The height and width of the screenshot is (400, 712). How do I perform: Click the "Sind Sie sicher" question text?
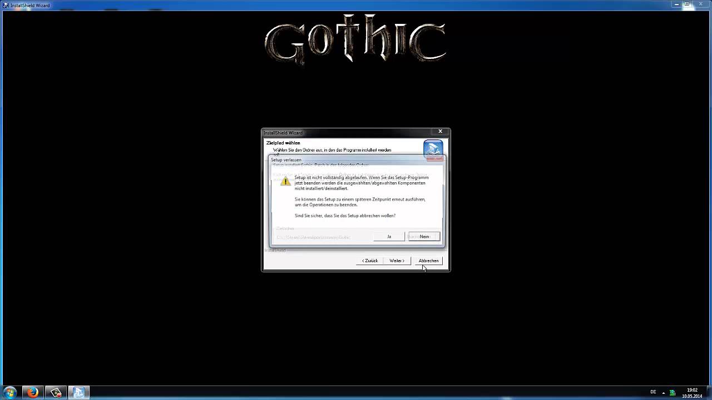345,216
